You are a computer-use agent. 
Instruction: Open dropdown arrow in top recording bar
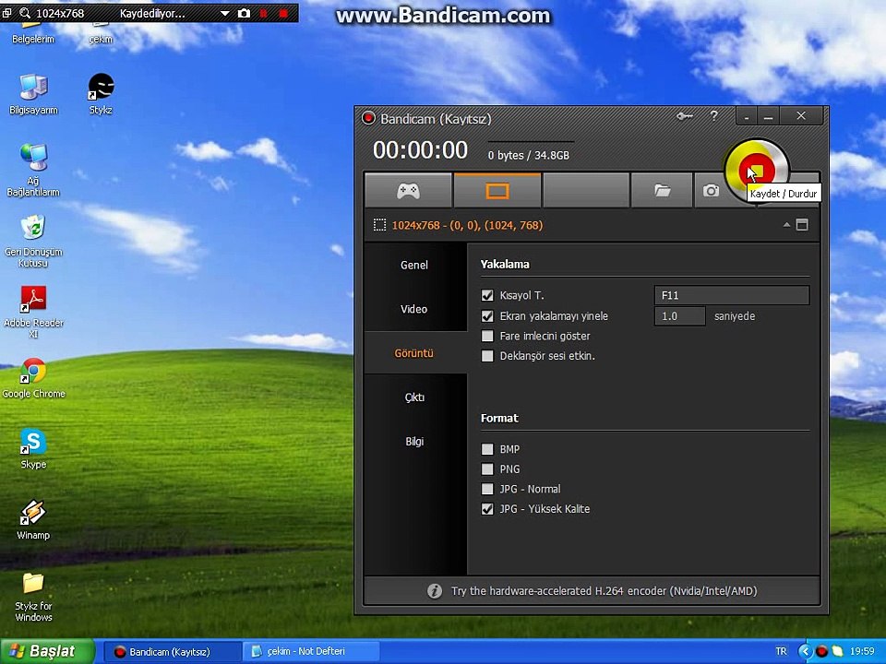click(x=225, y=13)
